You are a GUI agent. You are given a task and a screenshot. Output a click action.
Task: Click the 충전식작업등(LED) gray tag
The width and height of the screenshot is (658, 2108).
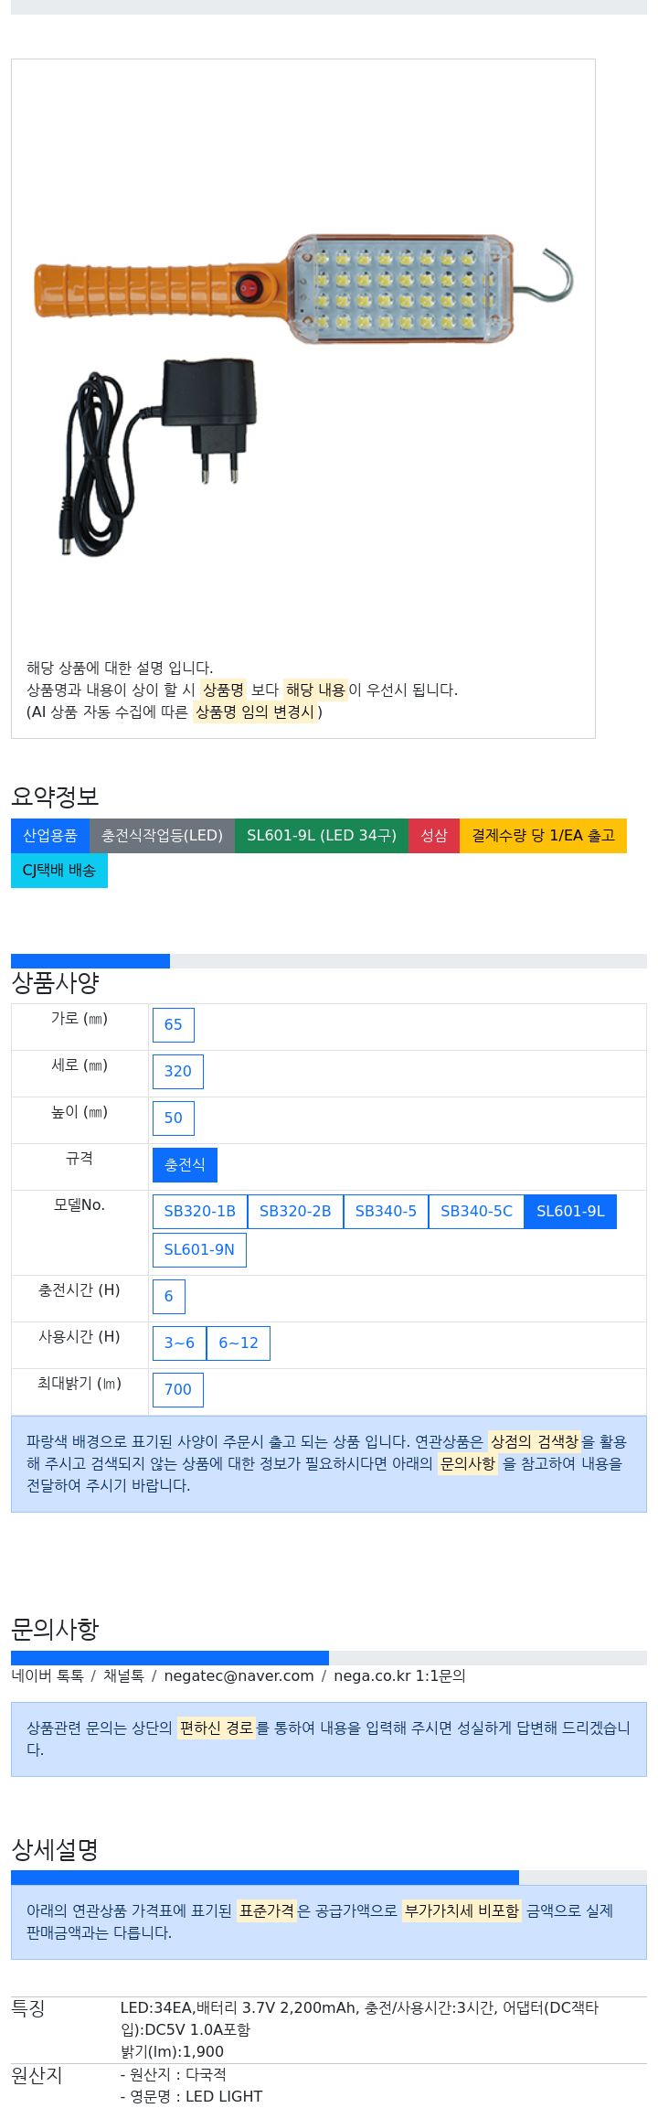(x=162, y=836)
